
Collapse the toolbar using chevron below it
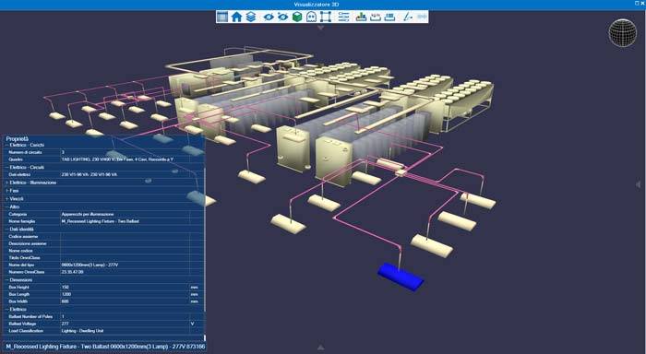click(321, 28)
